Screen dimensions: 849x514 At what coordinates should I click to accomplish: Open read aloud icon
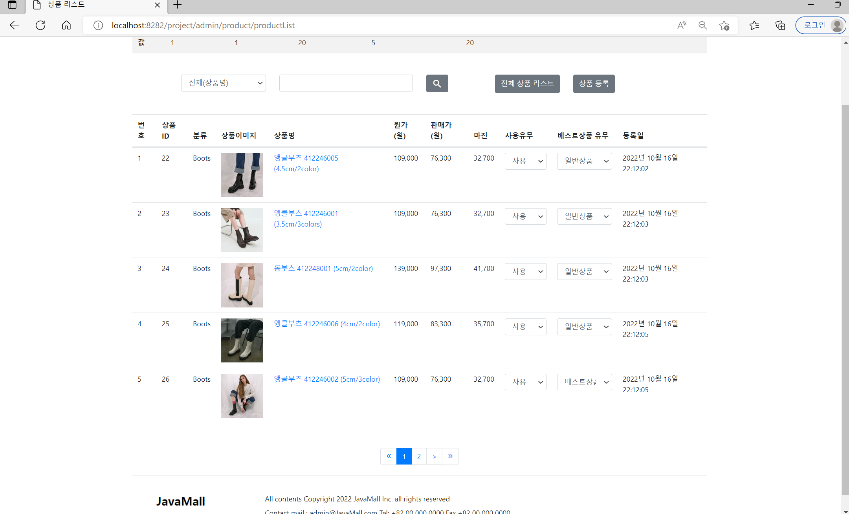click(x=682, y=26)
